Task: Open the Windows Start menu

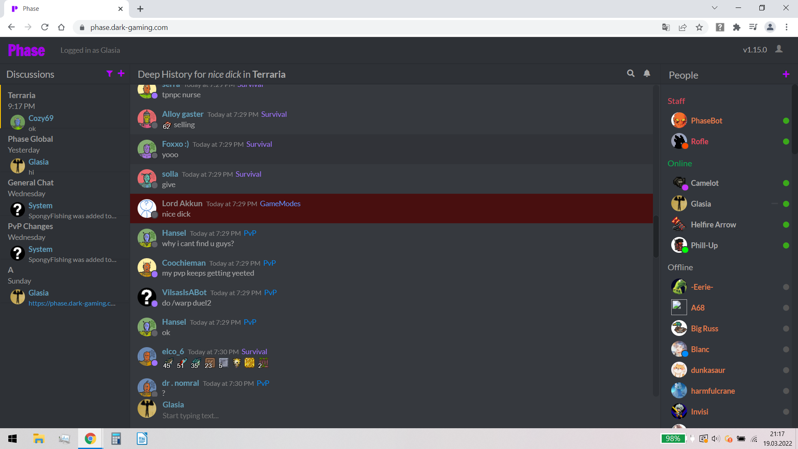Action: pyautogui.click(x=12, y=439)
